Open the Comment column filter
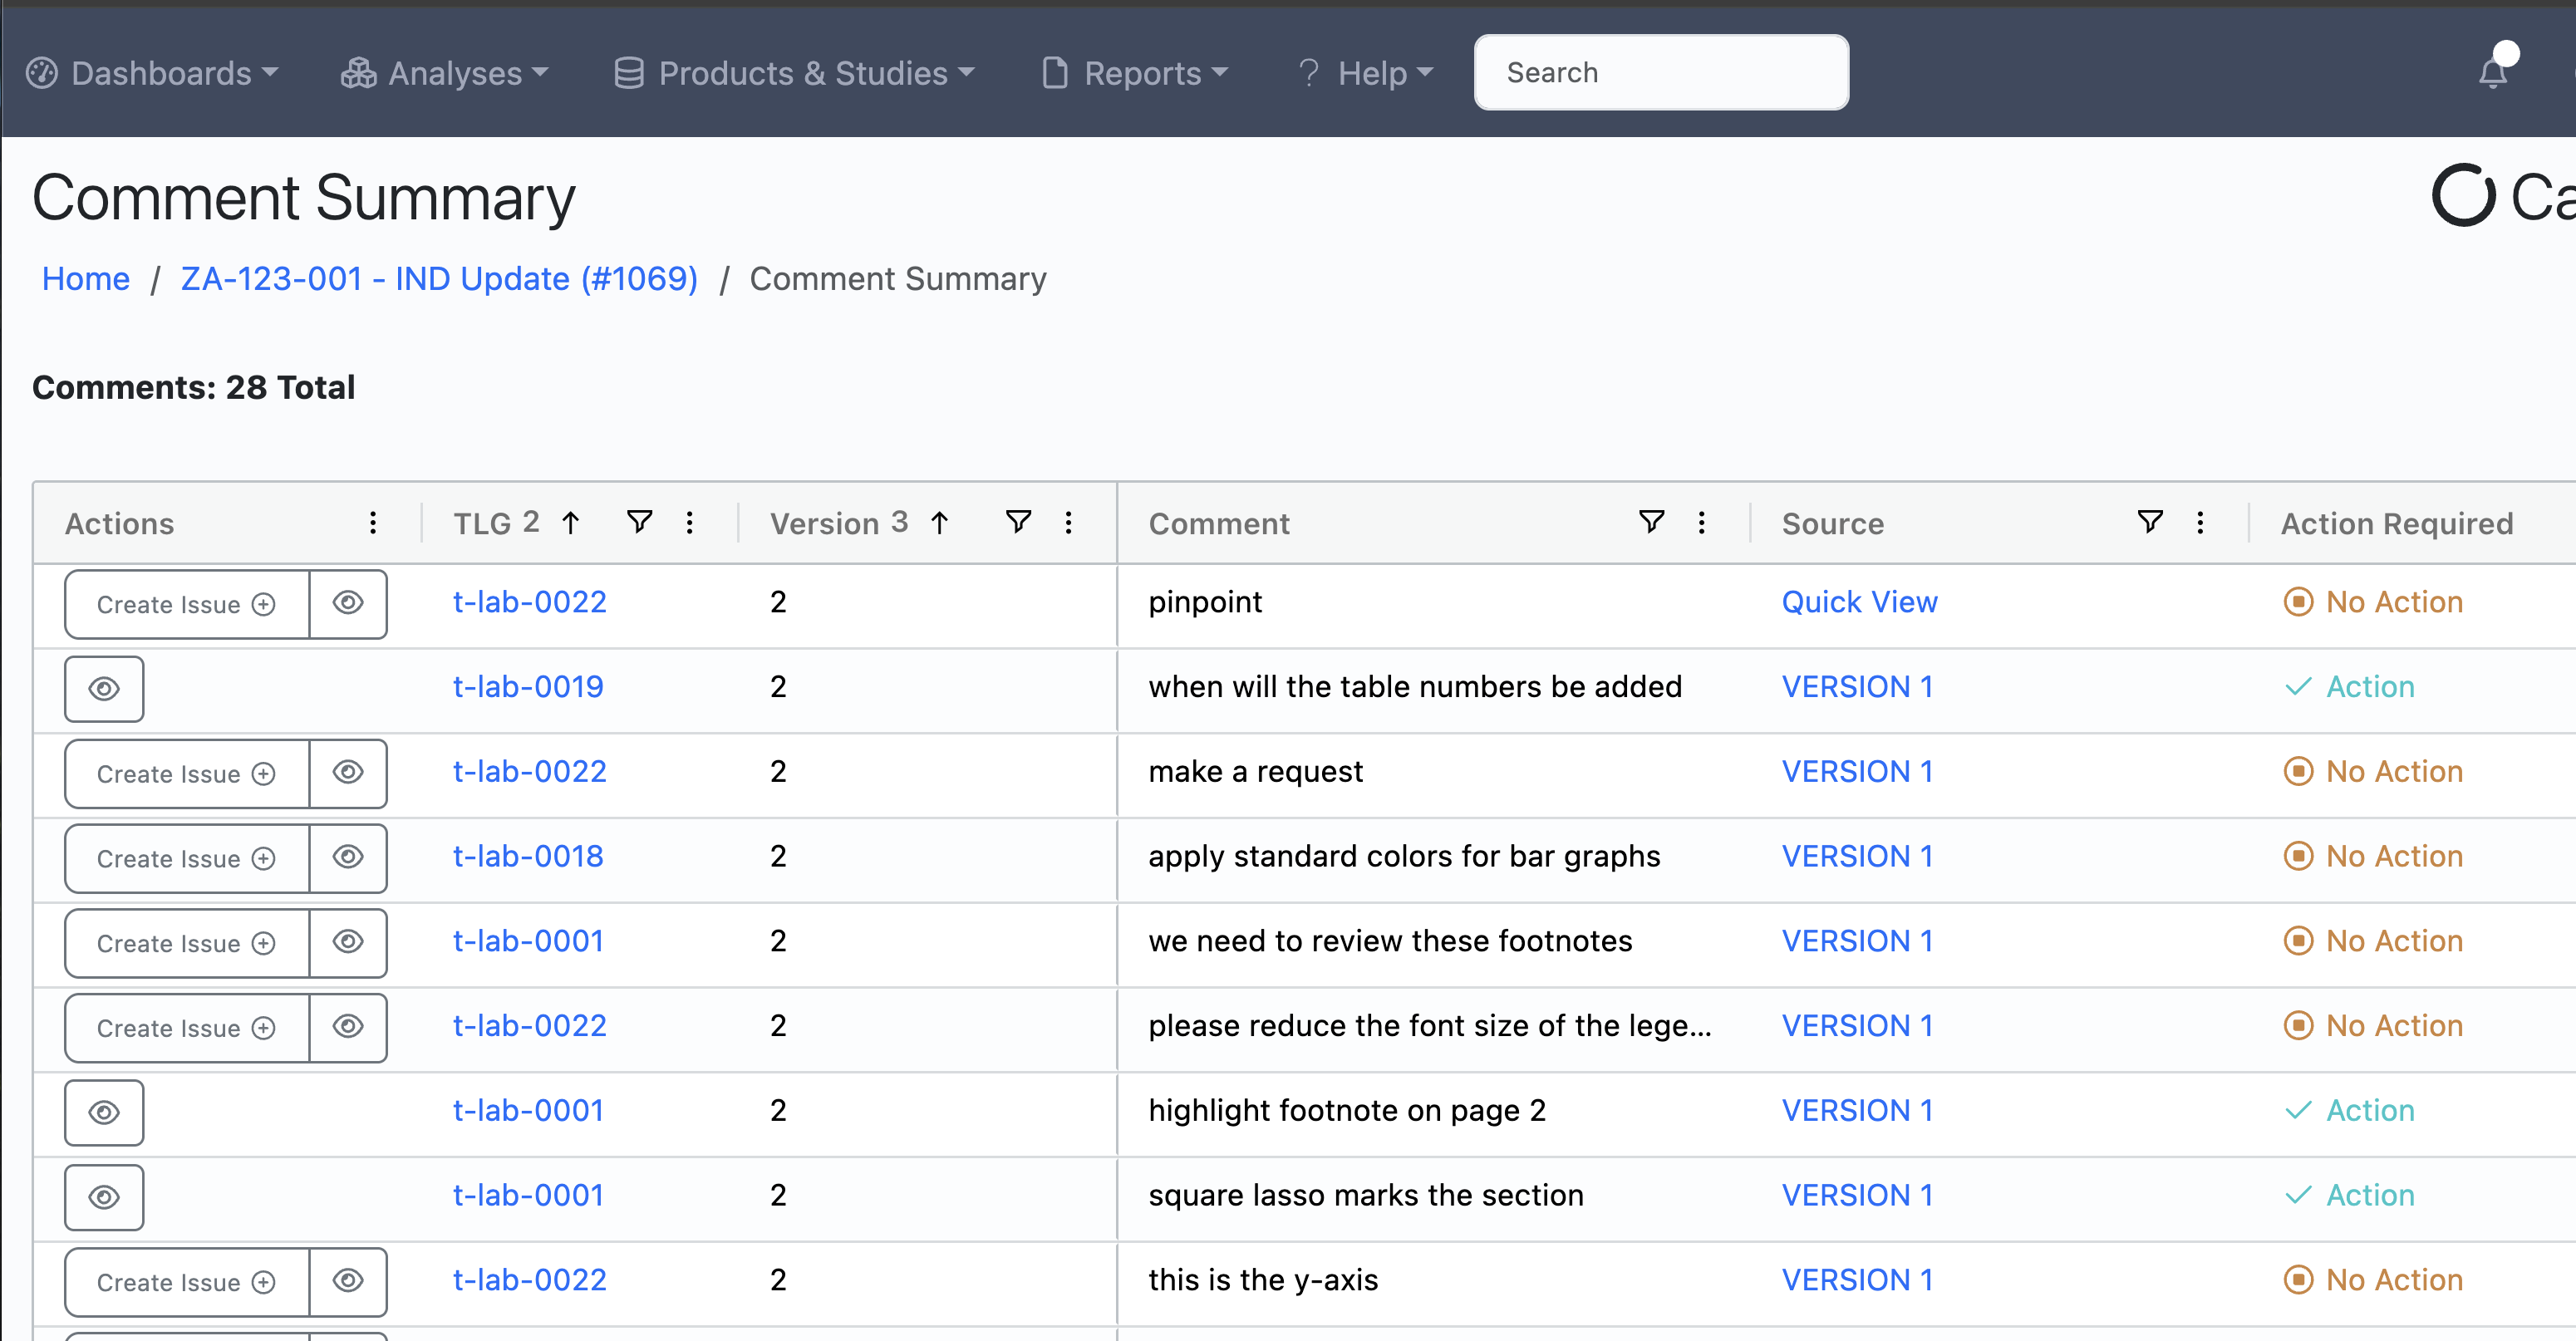 pos(1652,521)
